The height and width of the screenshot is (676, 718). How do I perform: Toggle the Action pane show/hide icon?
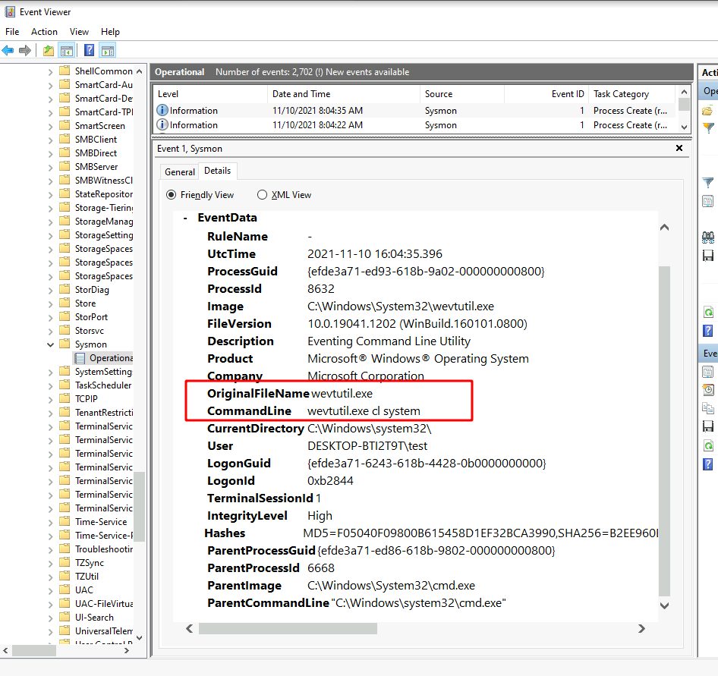(107, 50)
